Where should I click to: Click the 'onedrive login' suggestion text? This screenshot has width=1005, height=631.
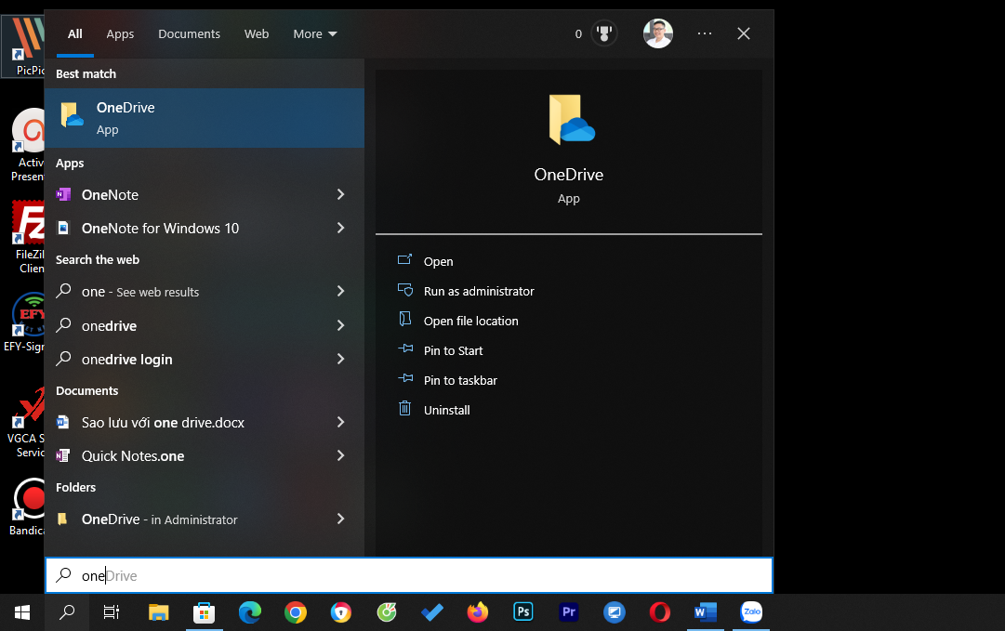(127, 360)
